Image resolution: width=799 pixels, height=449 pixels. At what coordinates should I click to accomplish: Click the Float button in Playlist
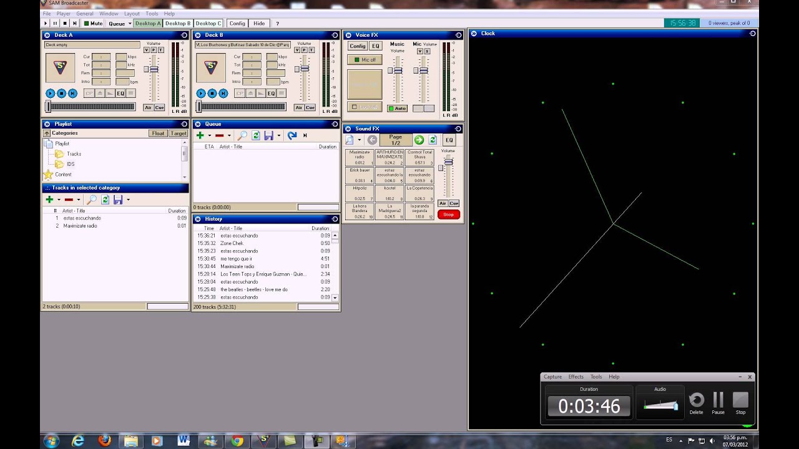pyautogui.click(x=158, y=133)
